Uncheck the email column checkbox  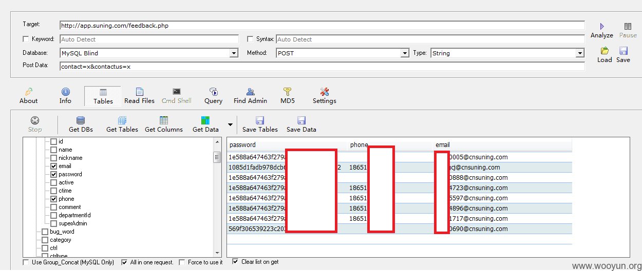coord(53,166)
